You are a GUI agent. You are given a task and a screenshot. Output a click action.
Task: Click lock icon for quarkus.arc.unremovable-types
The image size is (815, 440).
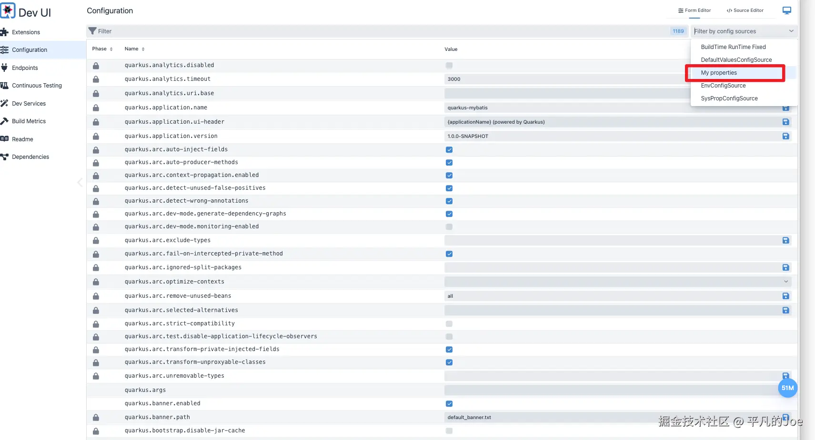click(96, 376)
